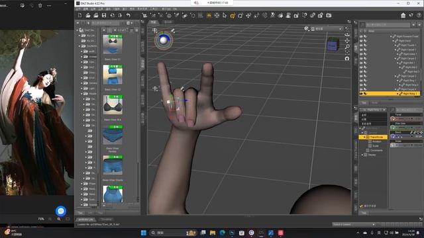
Task: Toggle visibility eye for selected Right Pinky 1
Action: click(x=361, y=94)
